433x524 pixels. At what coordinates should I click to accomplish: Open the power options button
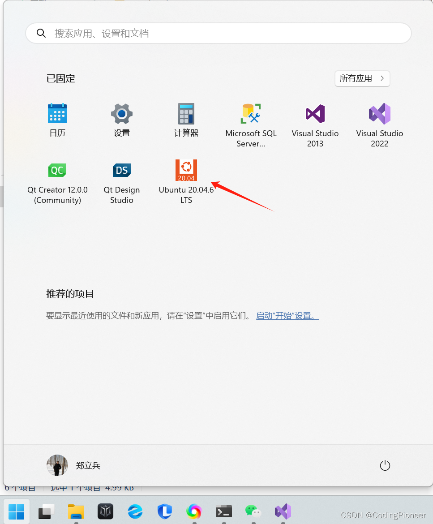point(385,465)
